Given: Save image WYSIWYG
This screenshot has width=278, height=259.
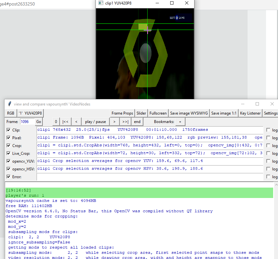Looking at the screenshot, I should click(x=189, y=113).
